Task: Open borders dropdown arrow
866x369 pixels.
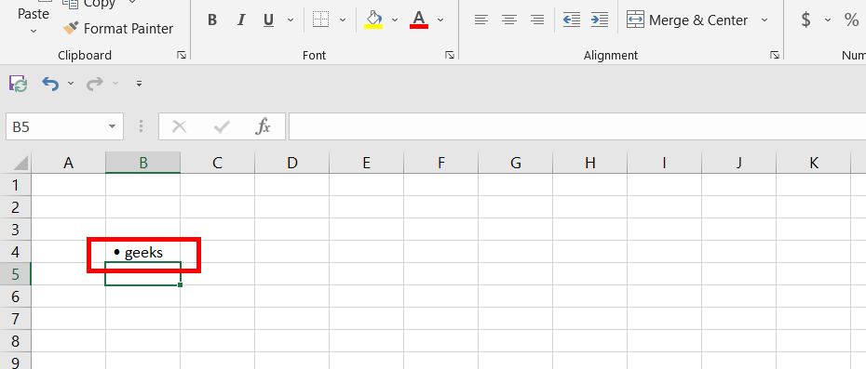Action: (343, 20)
